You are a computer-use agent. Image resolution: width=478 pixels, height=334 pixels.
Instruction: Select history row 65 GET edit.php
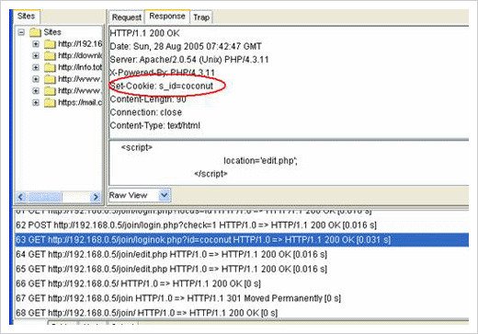point(242,269)
